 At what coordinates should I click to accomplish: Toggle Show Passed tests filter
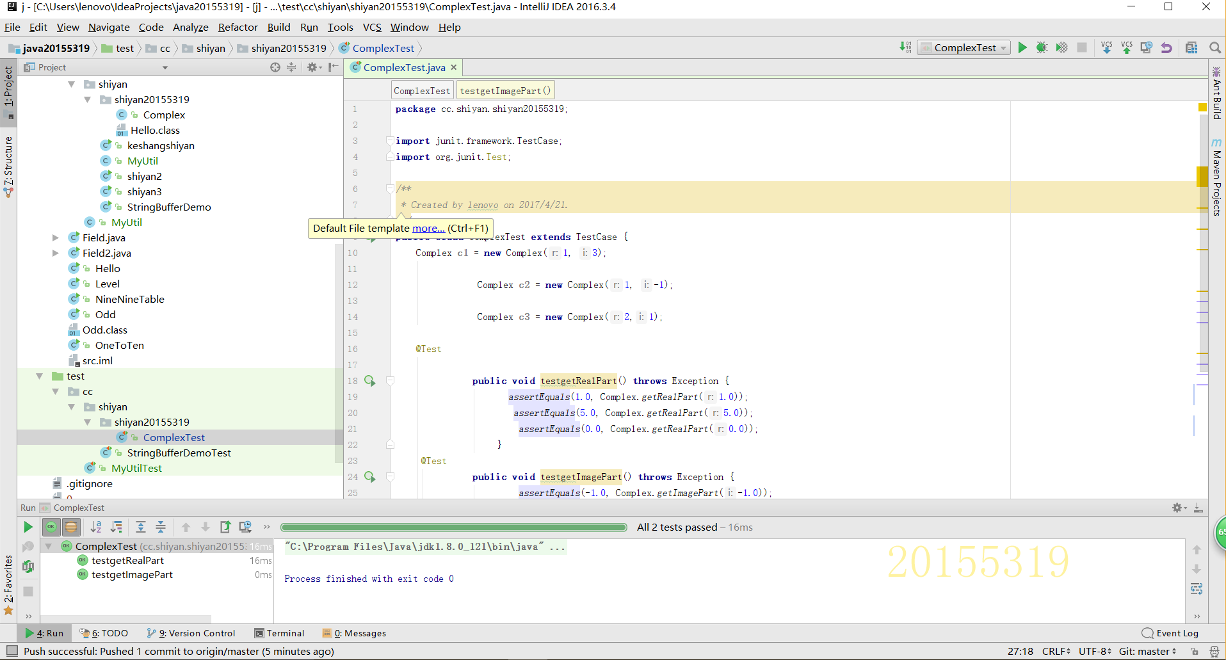coord(51,527)
